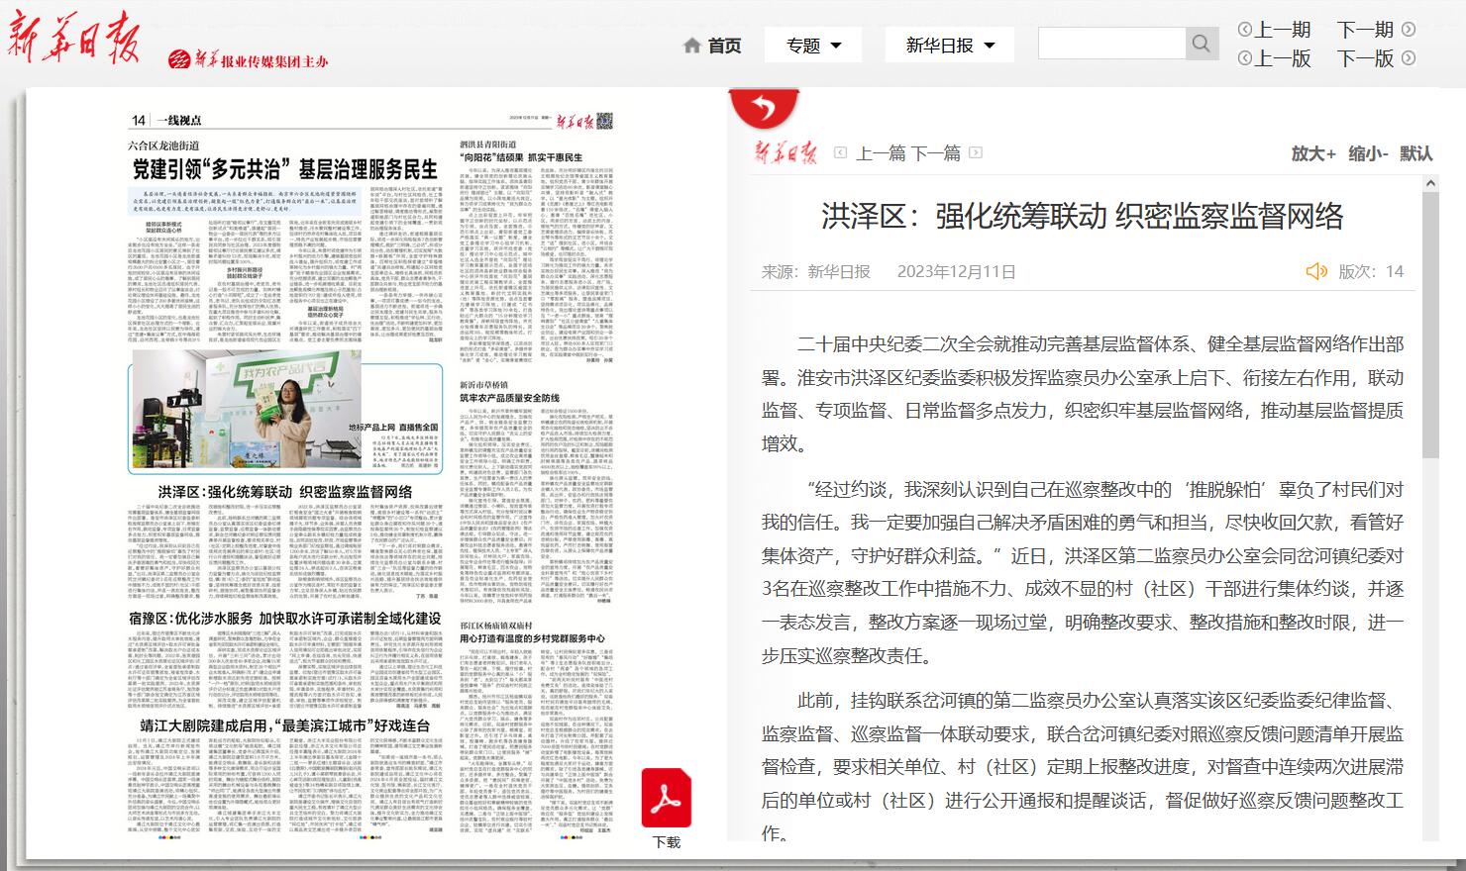Enlarge text with 放大+

pyautogui.click(x=1313, y=153)
